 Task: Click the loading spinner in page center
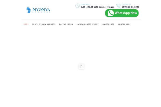81,67
